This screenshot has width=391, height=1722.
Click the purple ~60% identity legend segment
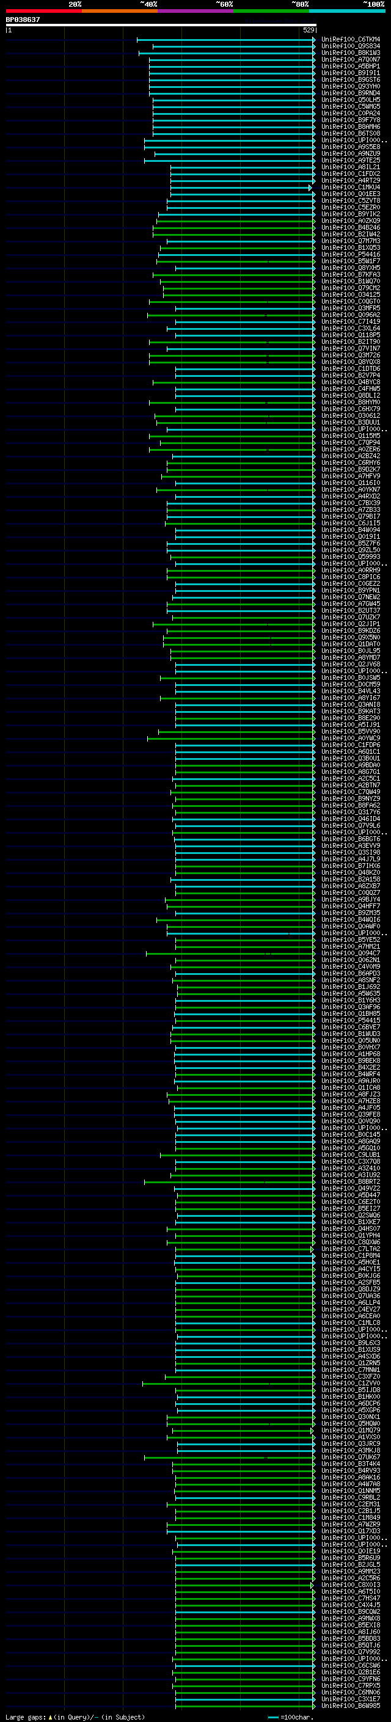pos(196,11)
